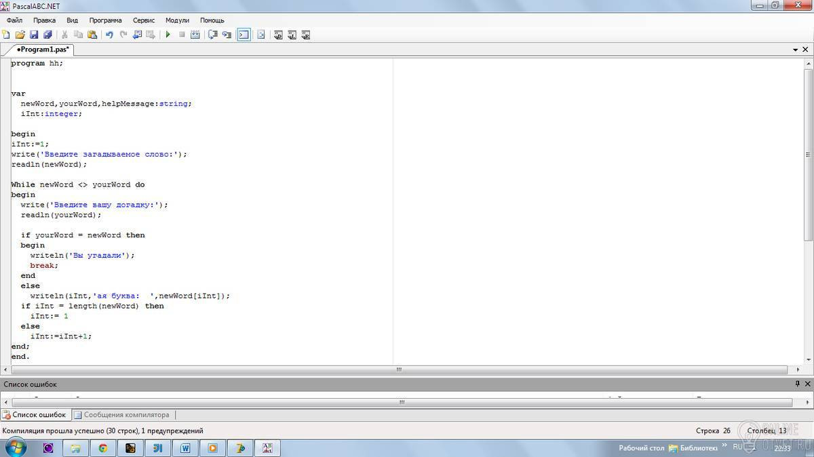Screen dimensions: 814x457
Task: Redo the last undone edit
Action: pyautogui.click(x=123, y=35)
